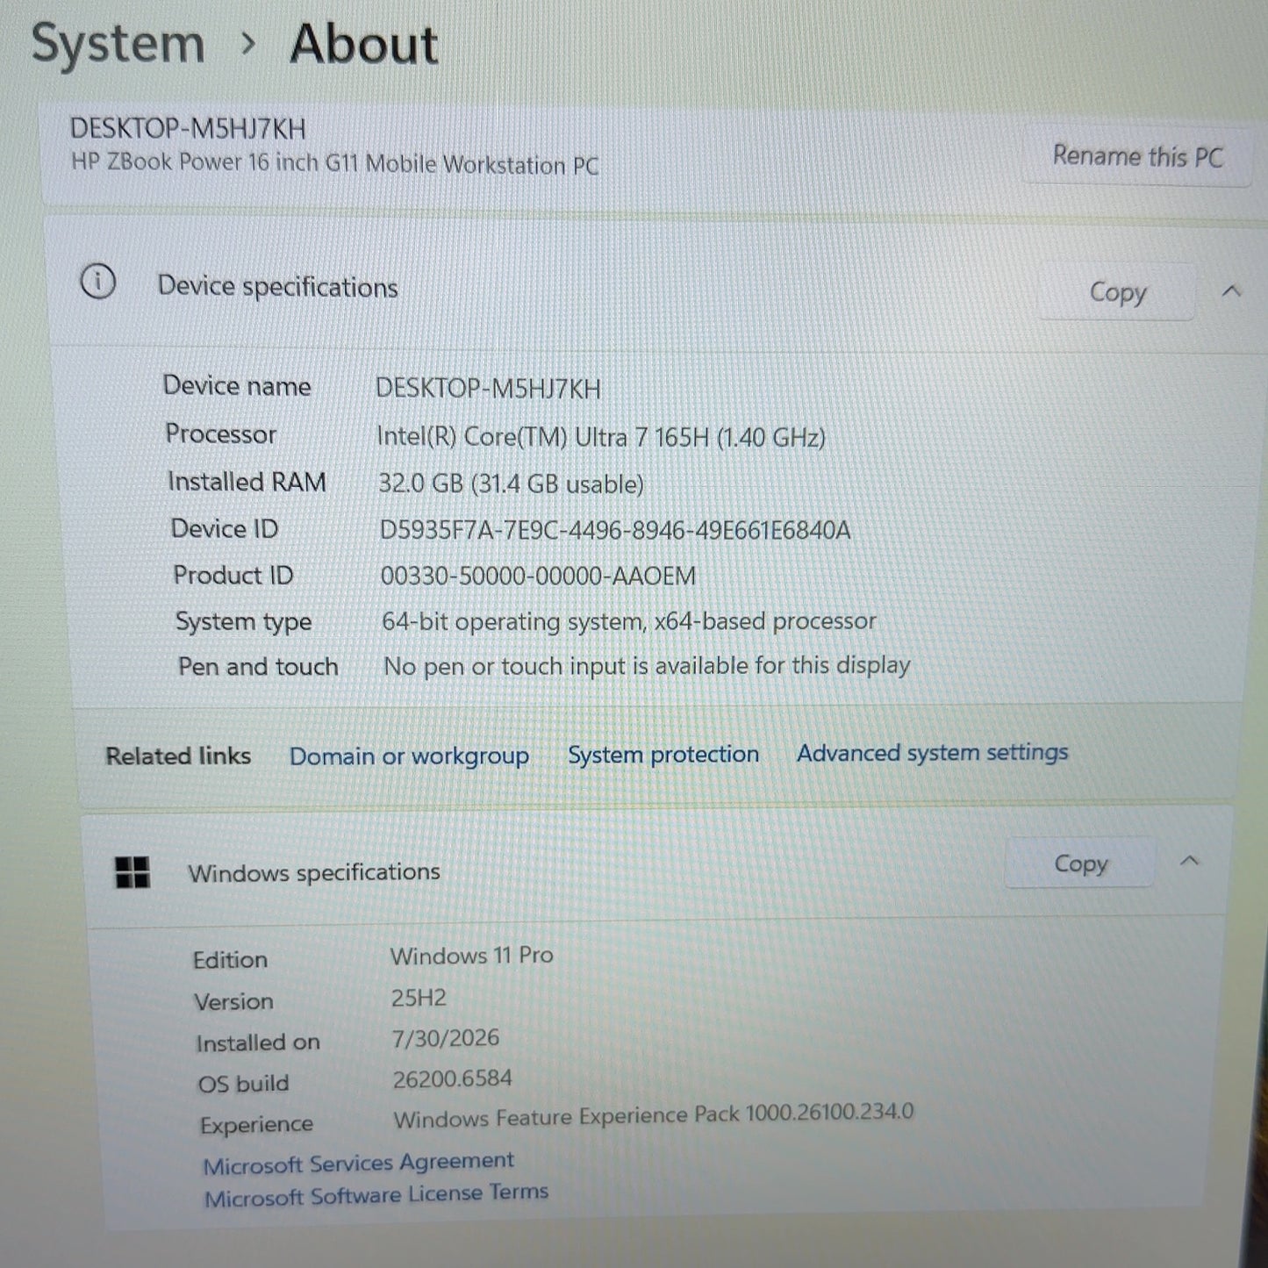The height and width of the screenshot is (1268, 1268).
Task: Copy the Device specifications
Action: 1117,292
